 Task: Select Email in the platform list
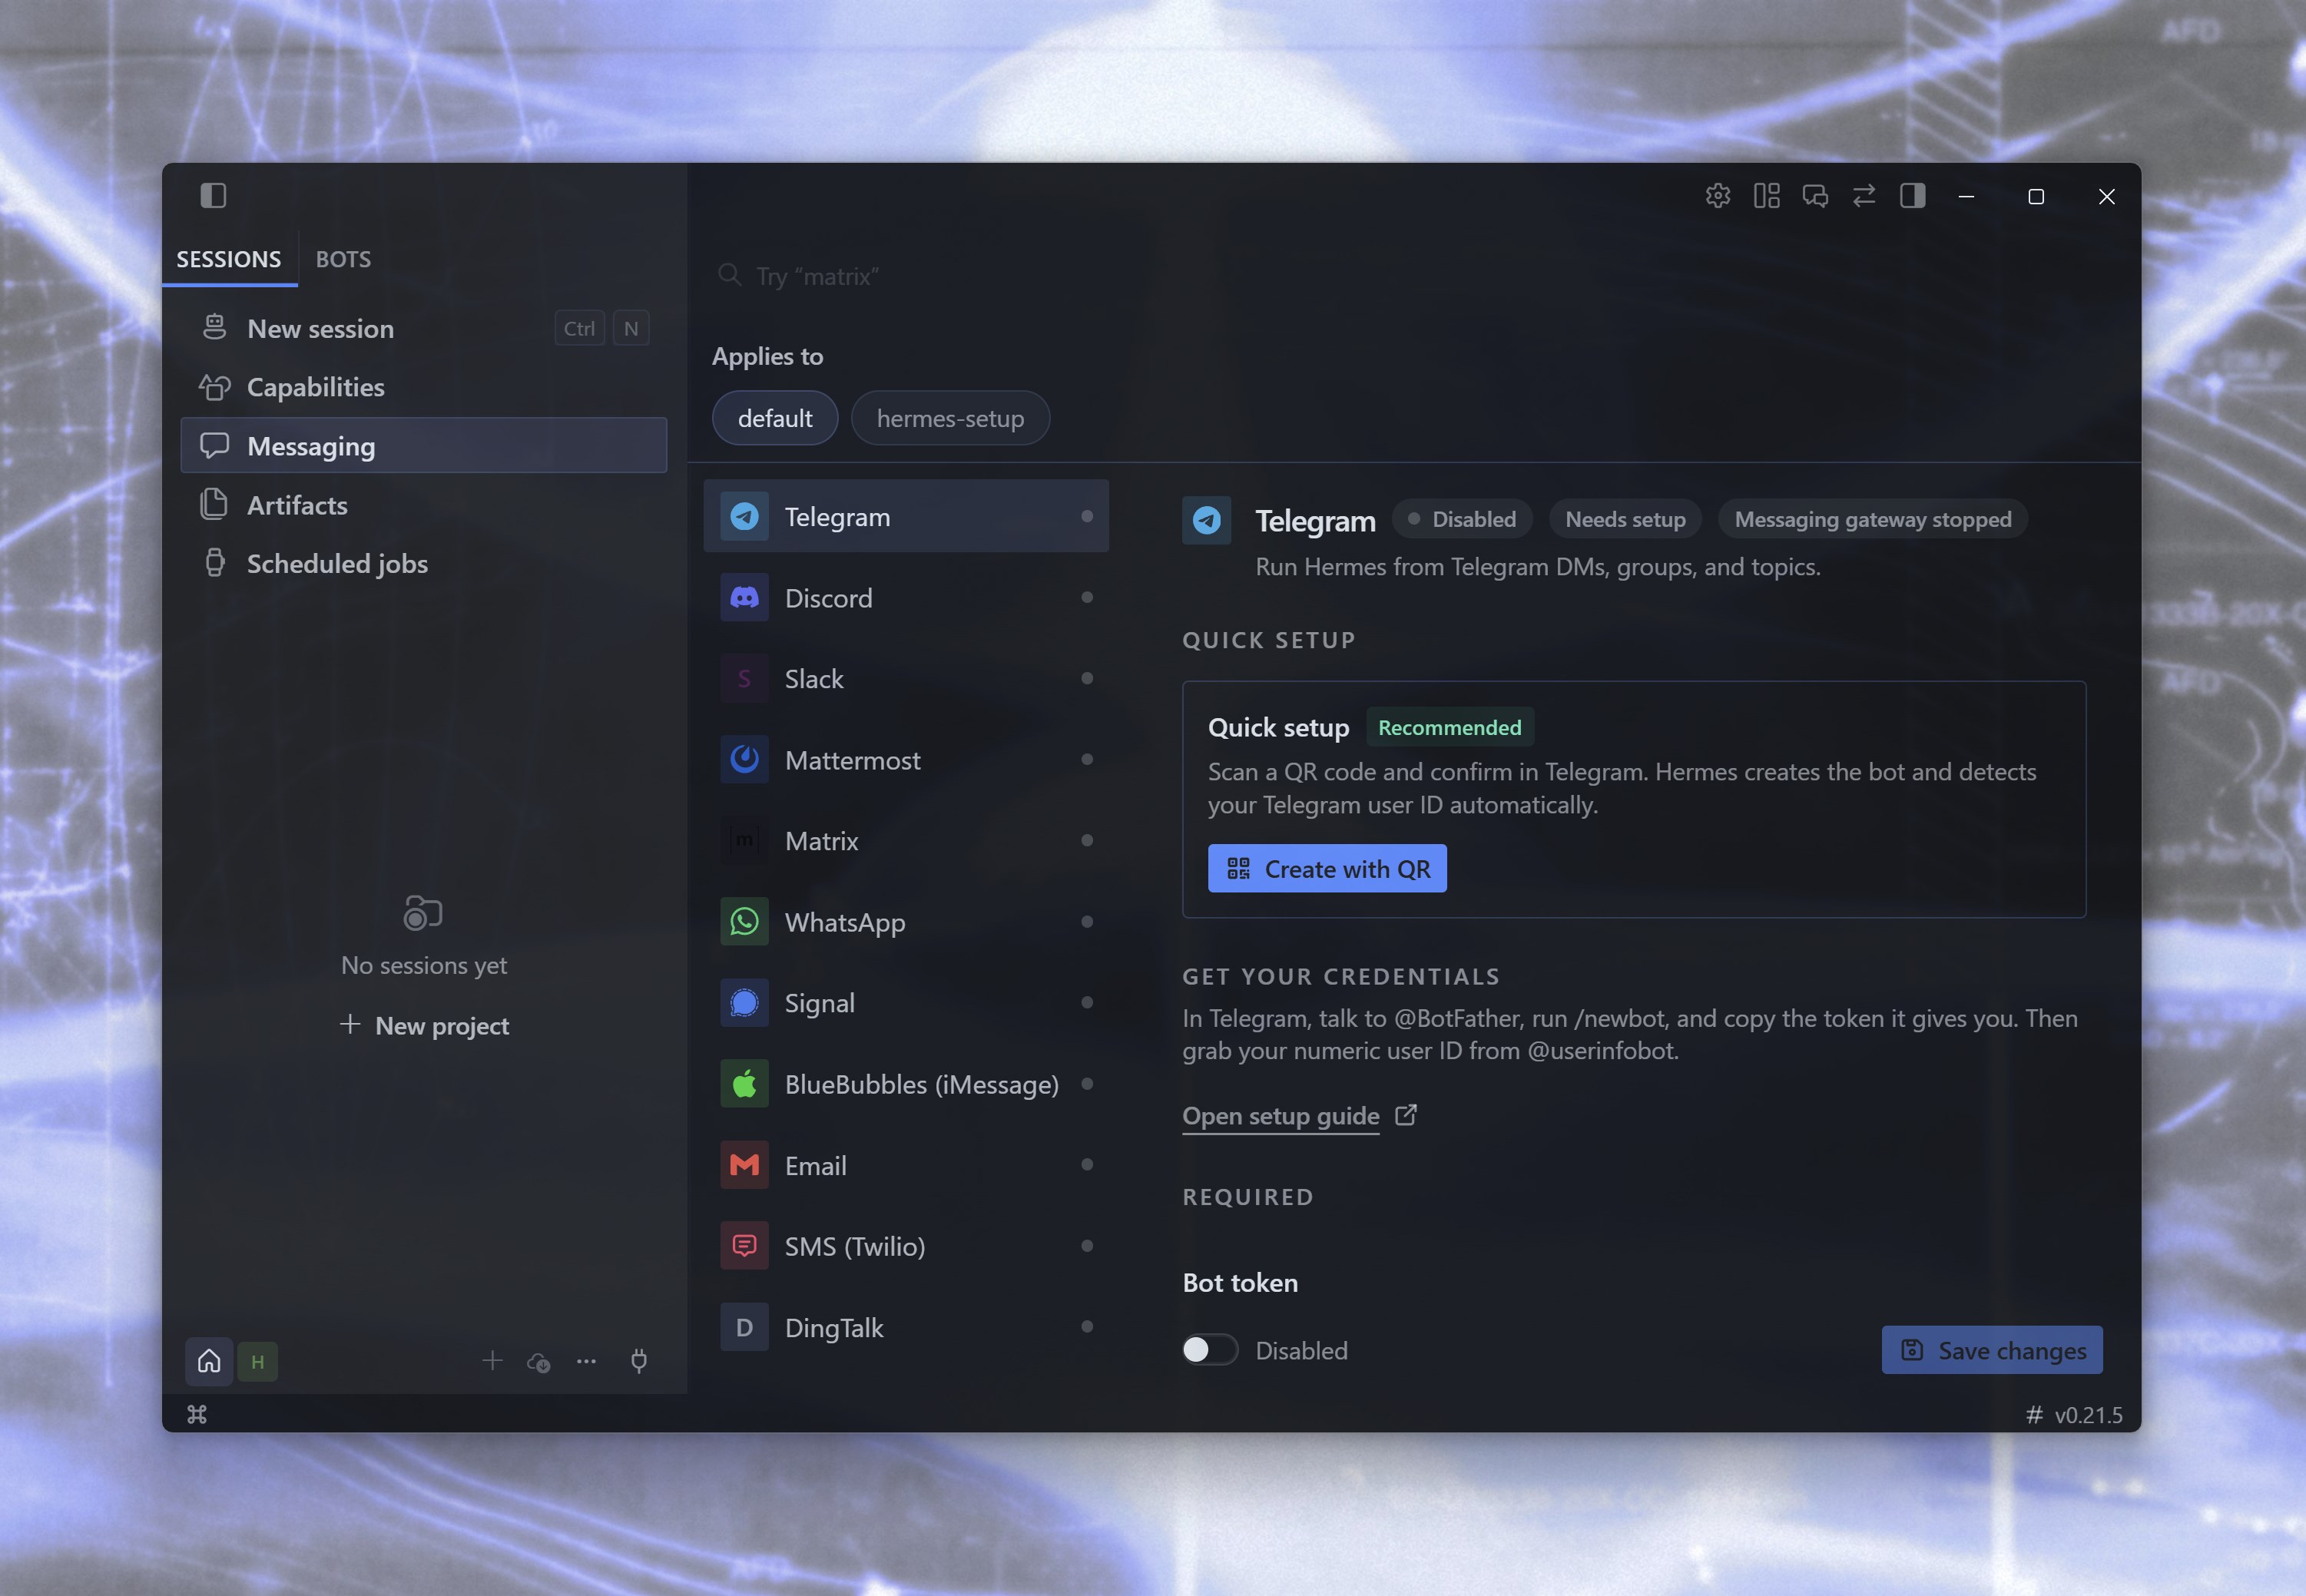coord(906,1165)
